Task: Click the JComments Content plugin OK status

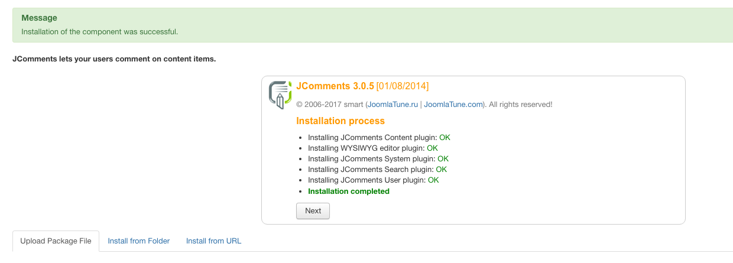Action: [445, 138]
